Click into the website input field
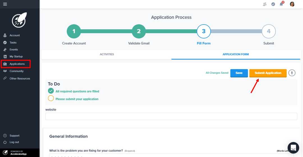This screenshot has width=303, height=157. [171, 116]
